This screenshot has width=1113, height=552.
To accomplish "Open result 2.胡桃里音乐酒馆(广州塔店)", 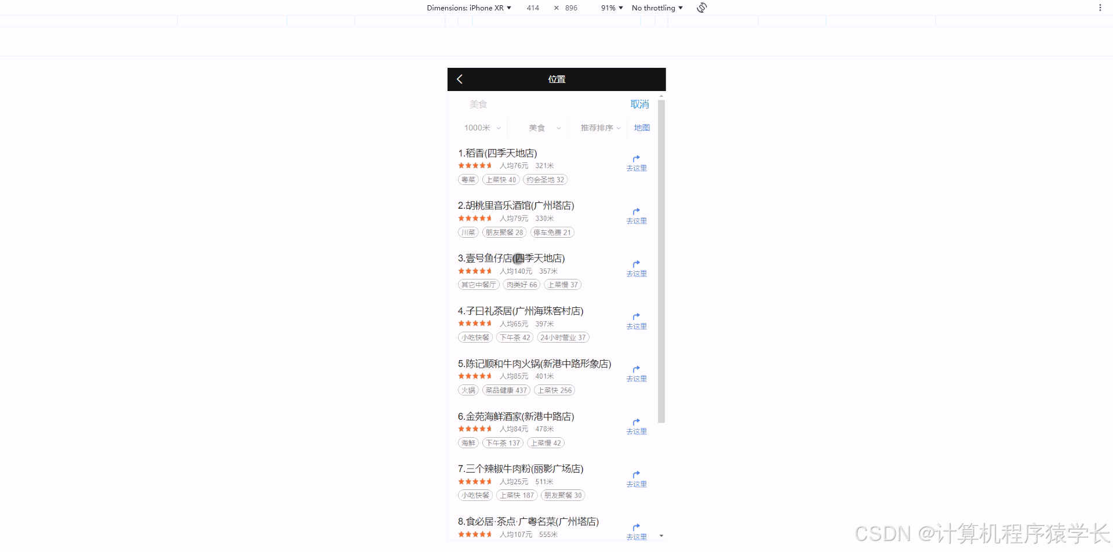I will pyautogui.click(x=516, y=205).
